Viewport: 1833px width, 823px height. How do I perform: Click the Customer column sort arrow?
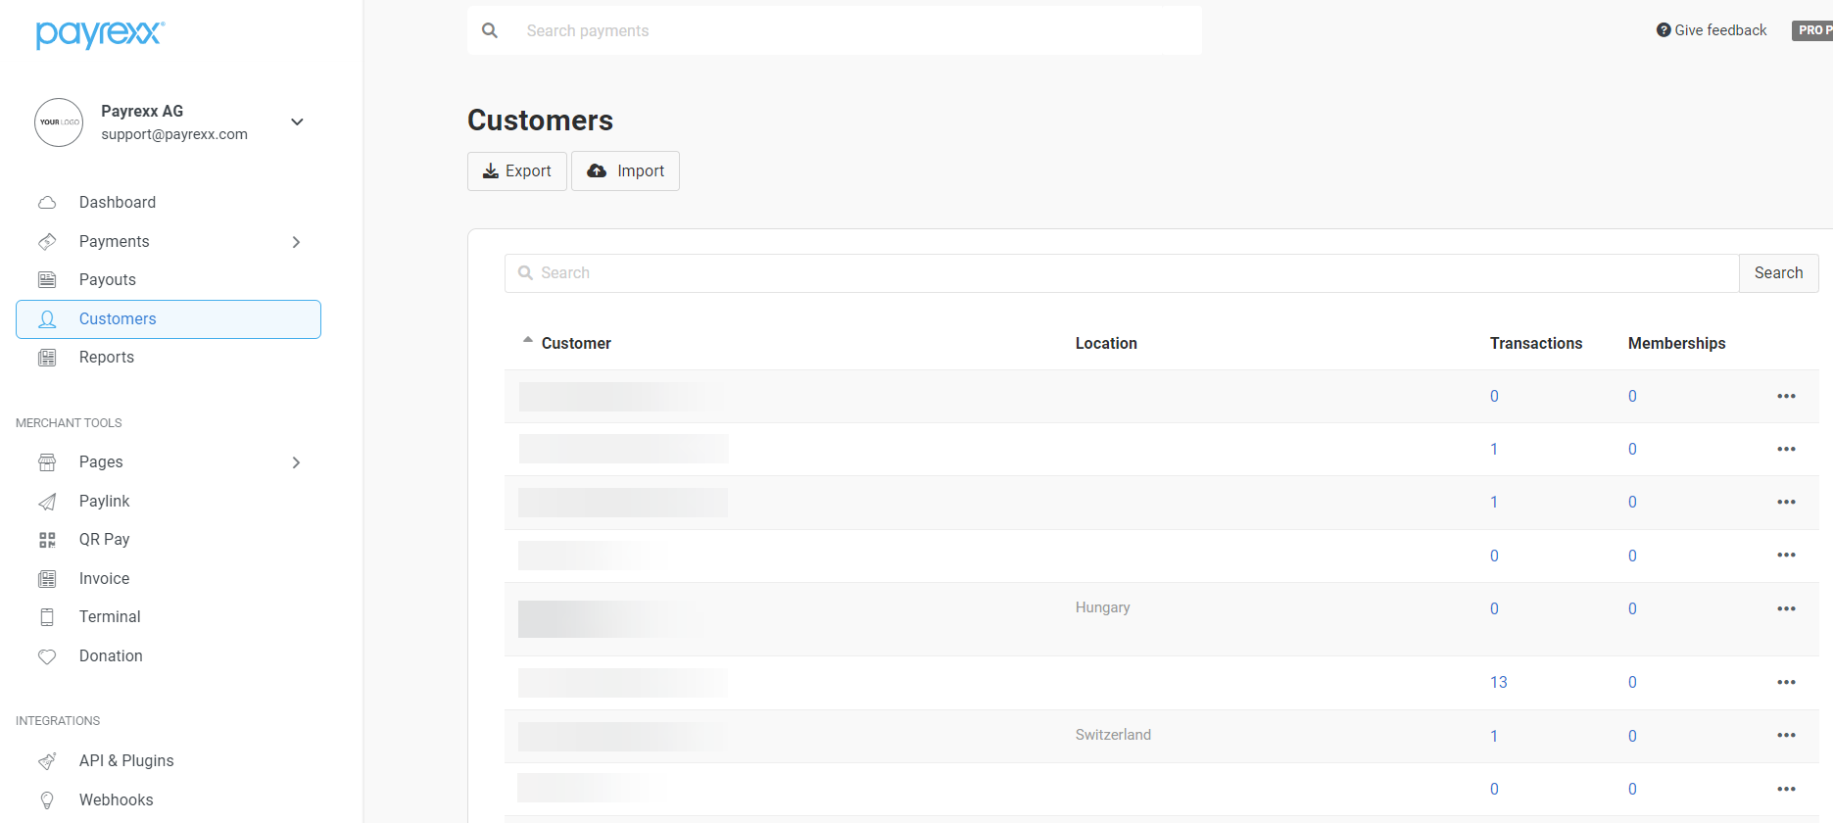(x=528, y=340)
